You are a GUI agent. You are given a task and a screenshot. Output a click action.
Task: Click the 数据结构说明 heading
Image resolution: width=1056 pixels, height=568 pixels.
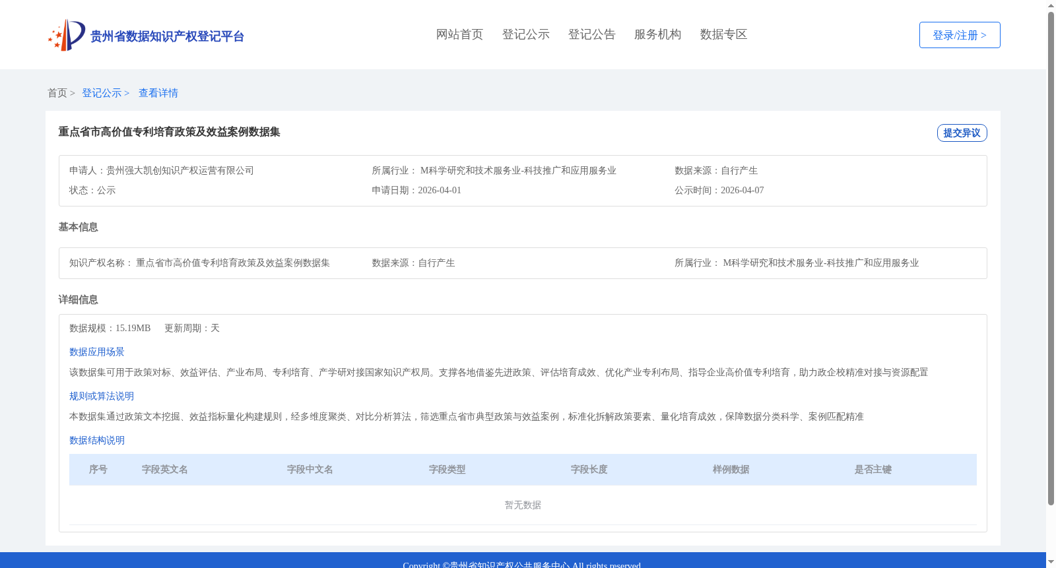[97, 440]
